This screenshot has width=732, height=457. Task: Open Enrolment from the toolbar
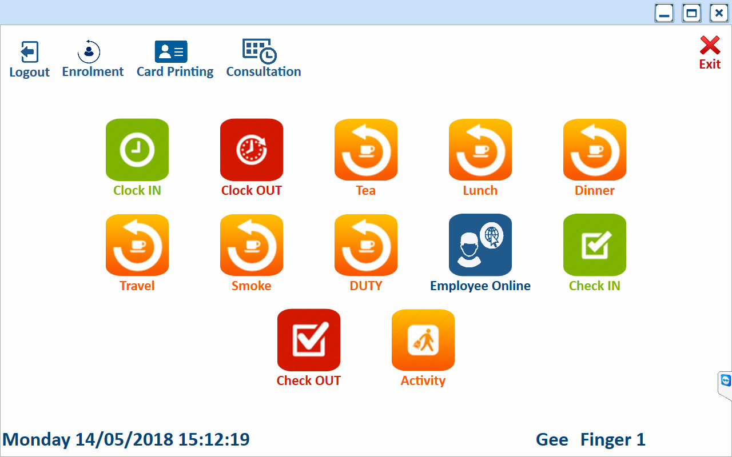[x=93, y=59]
